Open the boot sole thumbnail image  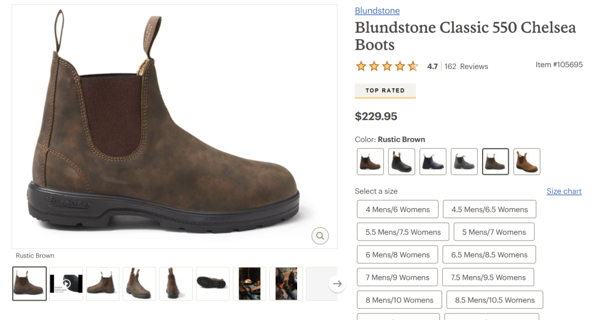[213, 284]
